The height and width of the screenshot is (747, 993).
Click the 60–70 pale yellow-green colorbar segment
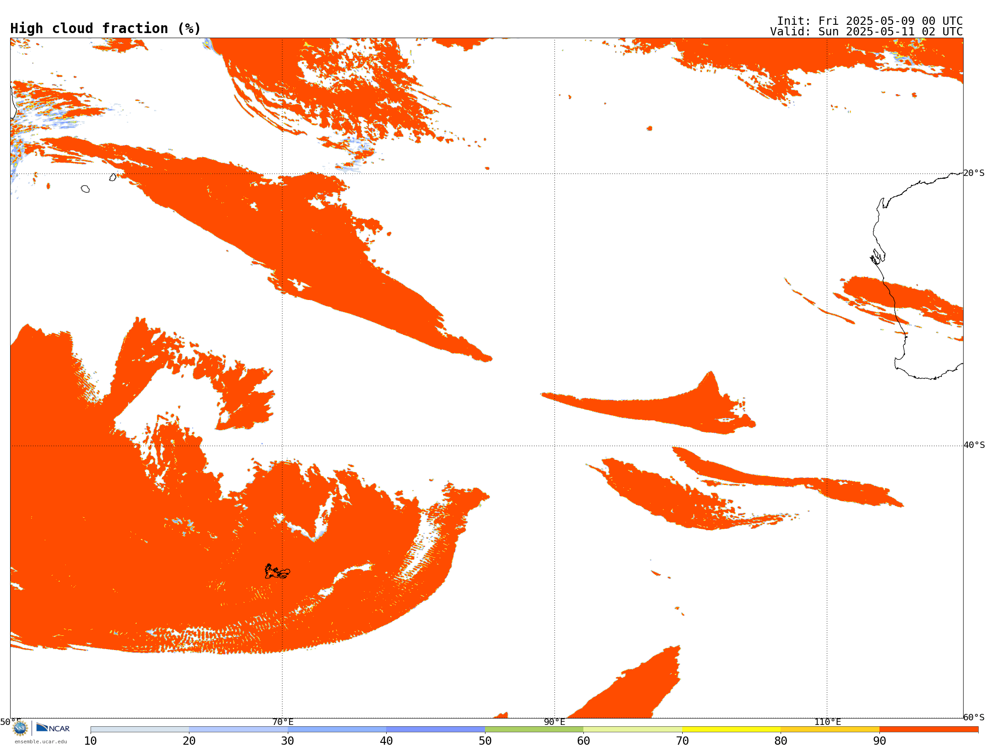(633, 730)
